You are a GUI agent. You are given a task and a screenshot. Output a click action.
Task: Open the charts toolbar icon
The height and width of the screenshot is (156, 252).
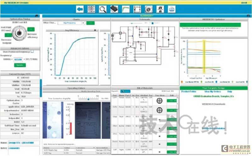pos(126,9)
